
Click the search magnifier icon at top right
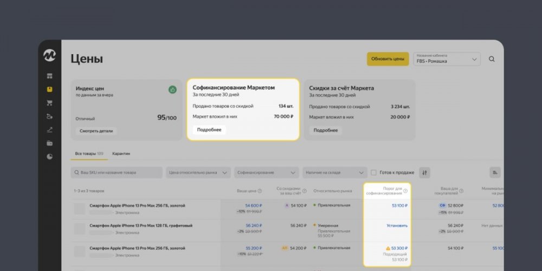[492, 59]
